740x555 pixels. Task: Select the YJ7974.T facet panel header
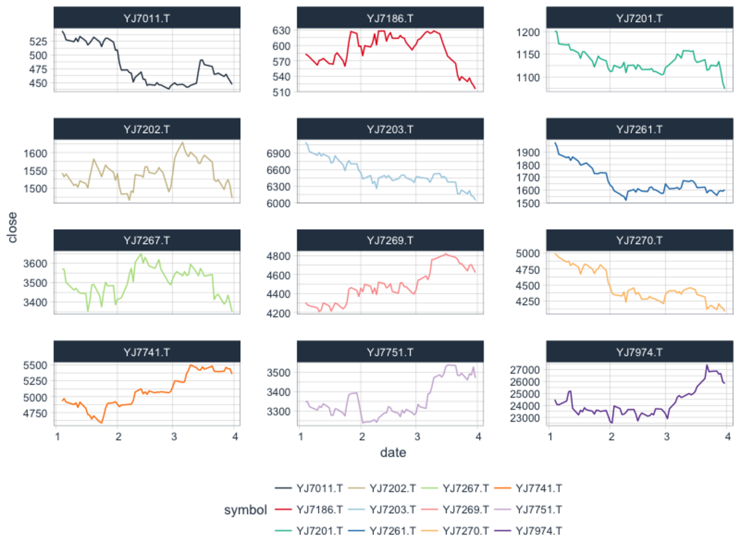pyautogui.click(x=639, y=352)
